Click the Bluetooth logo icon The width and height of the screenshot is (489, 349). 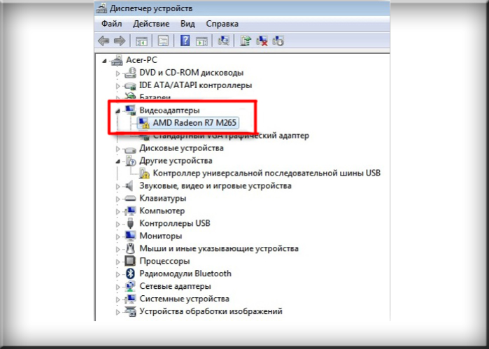point(130,273)
